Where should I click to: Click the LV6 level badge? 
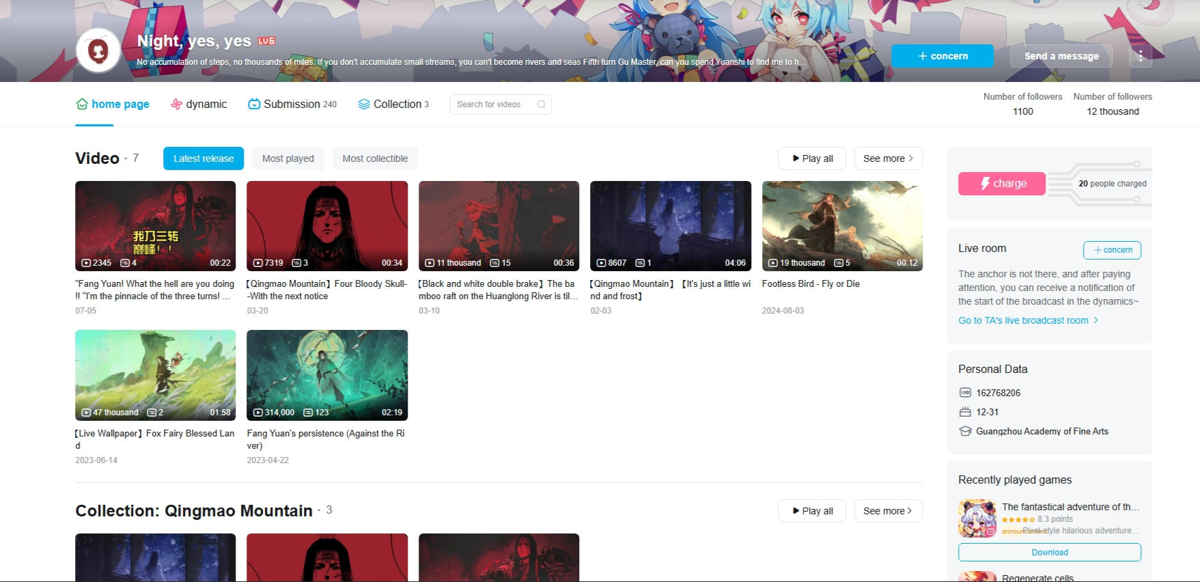(x=266, y=41)
